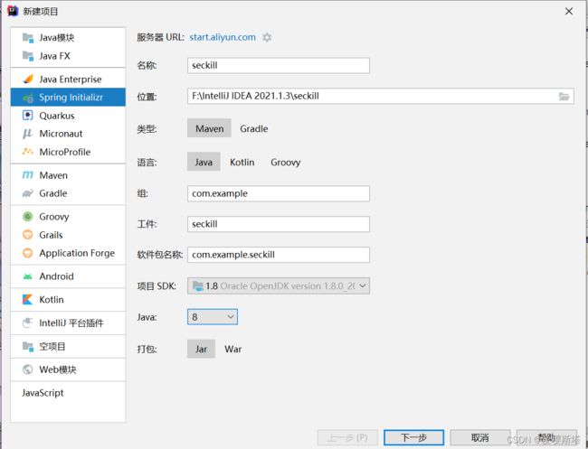Click the Gradle elephant icon
The image size is (588, 449).
pos(28,193)
